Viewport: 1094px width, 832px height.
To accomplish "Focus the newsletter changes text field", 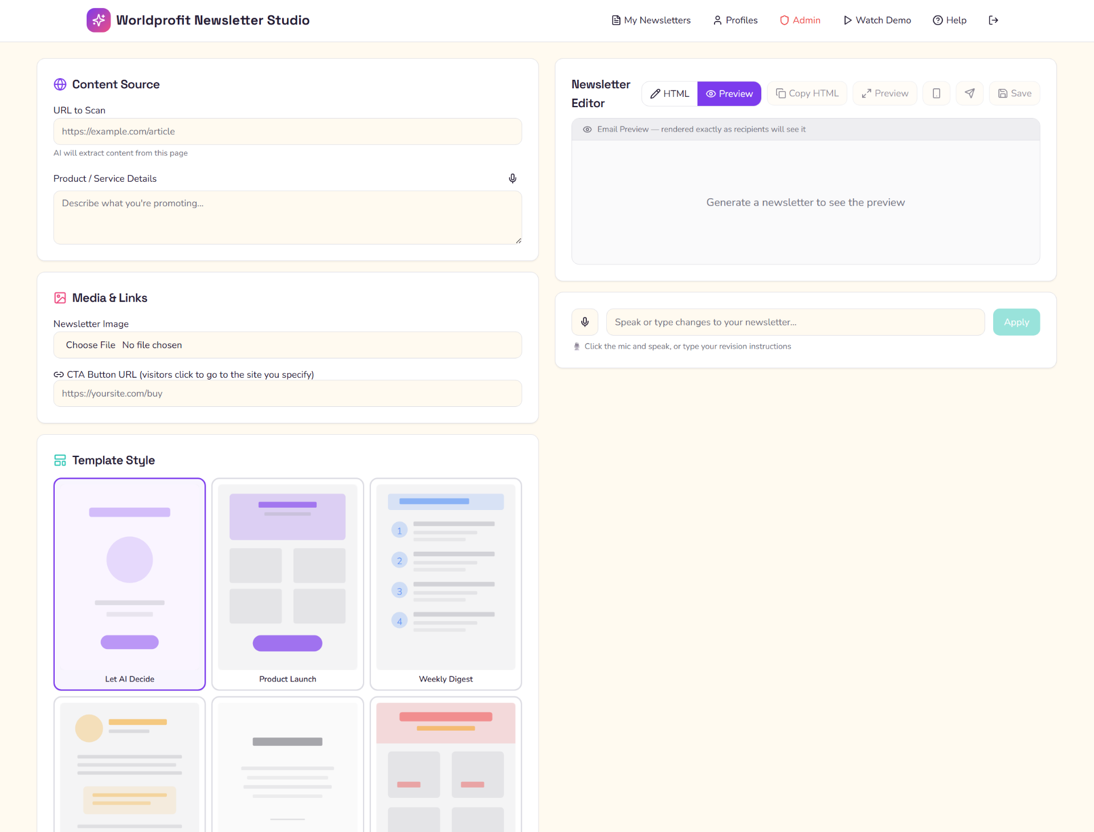I will click(795, 322).
